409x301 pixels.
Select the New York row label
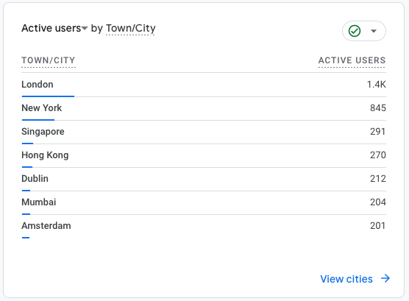click(x=41, y=108)
